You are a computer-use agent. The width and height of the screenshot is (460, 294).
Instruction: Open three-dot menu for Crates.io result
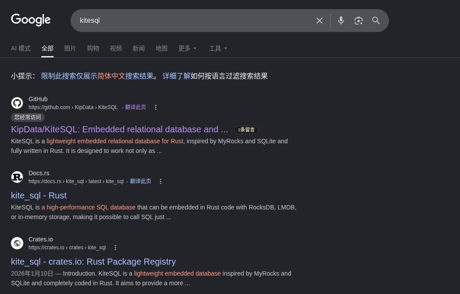(115, 248)
